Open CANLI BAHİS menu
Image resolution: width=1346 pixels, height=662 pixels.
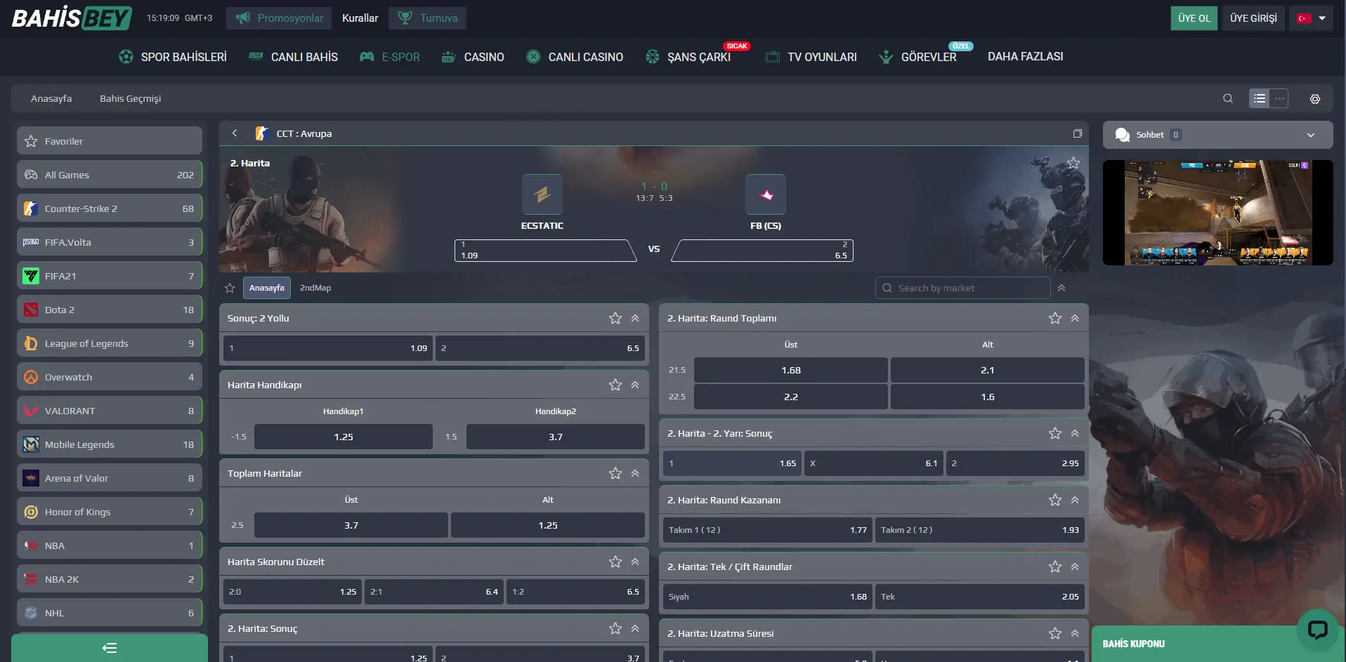tap(294, 57)
